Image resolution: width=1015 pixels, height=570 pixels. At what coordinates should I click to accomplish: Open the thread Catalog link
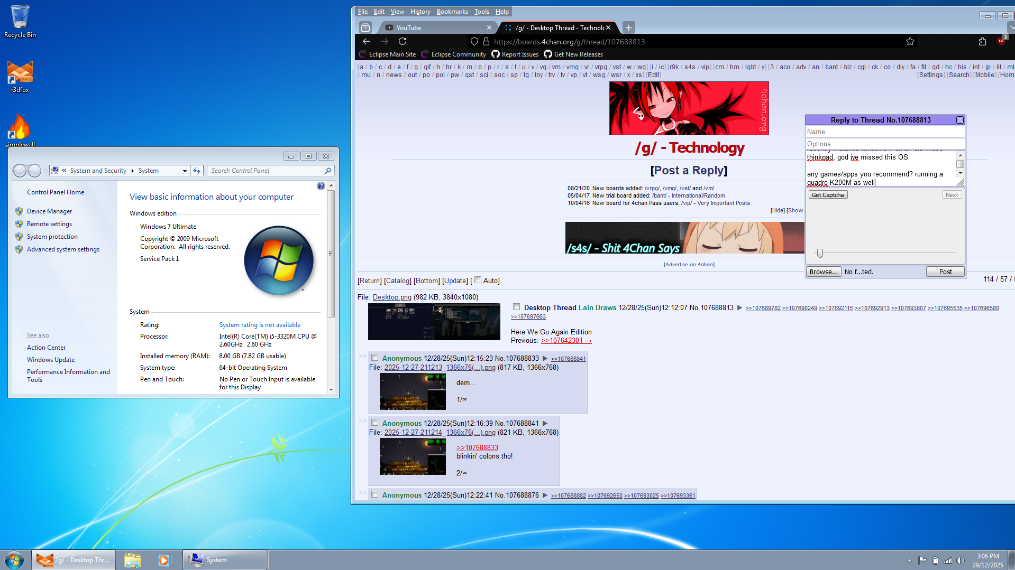tap(397, 281)
